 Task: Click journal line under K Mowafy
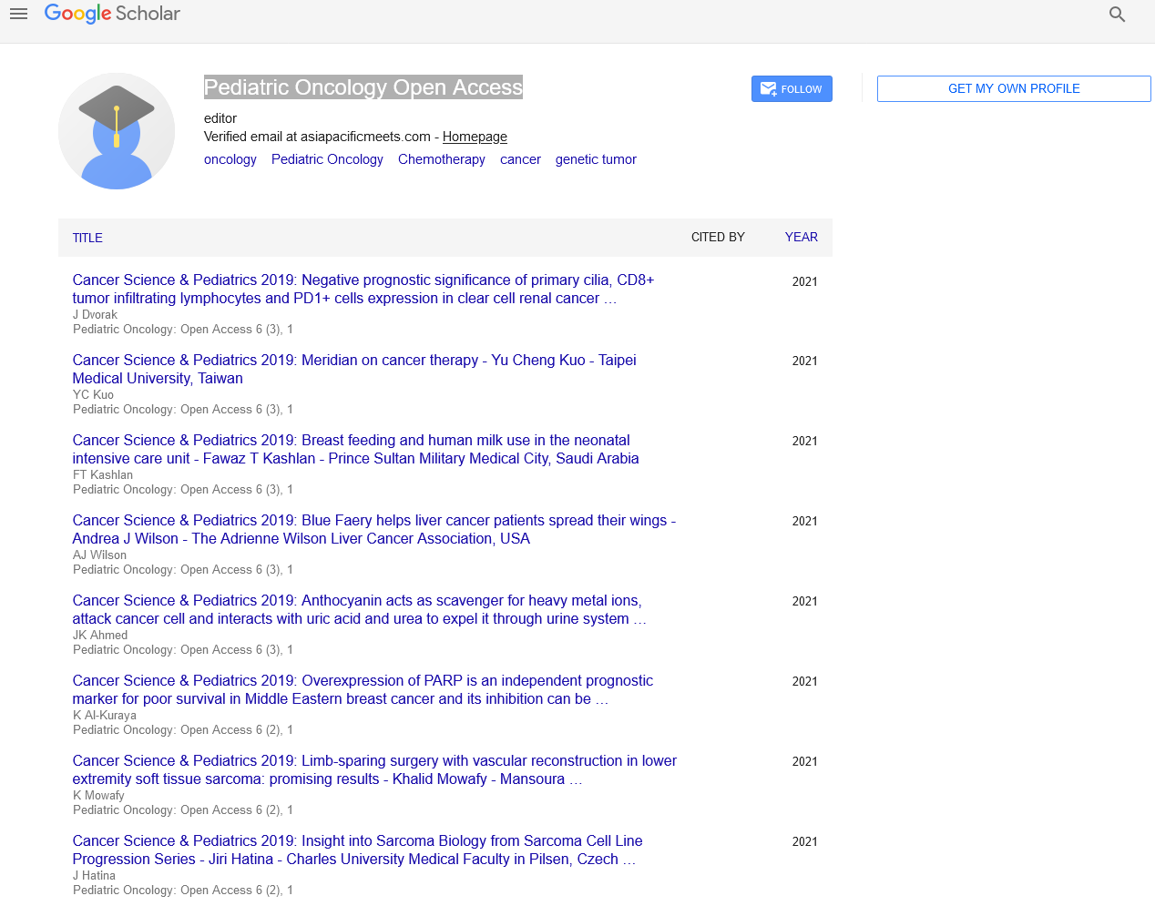coord(183,810)
